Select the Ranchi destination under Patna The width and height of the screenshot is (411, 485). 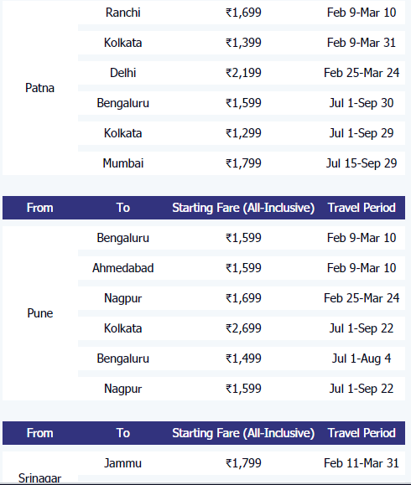[123, 13]
